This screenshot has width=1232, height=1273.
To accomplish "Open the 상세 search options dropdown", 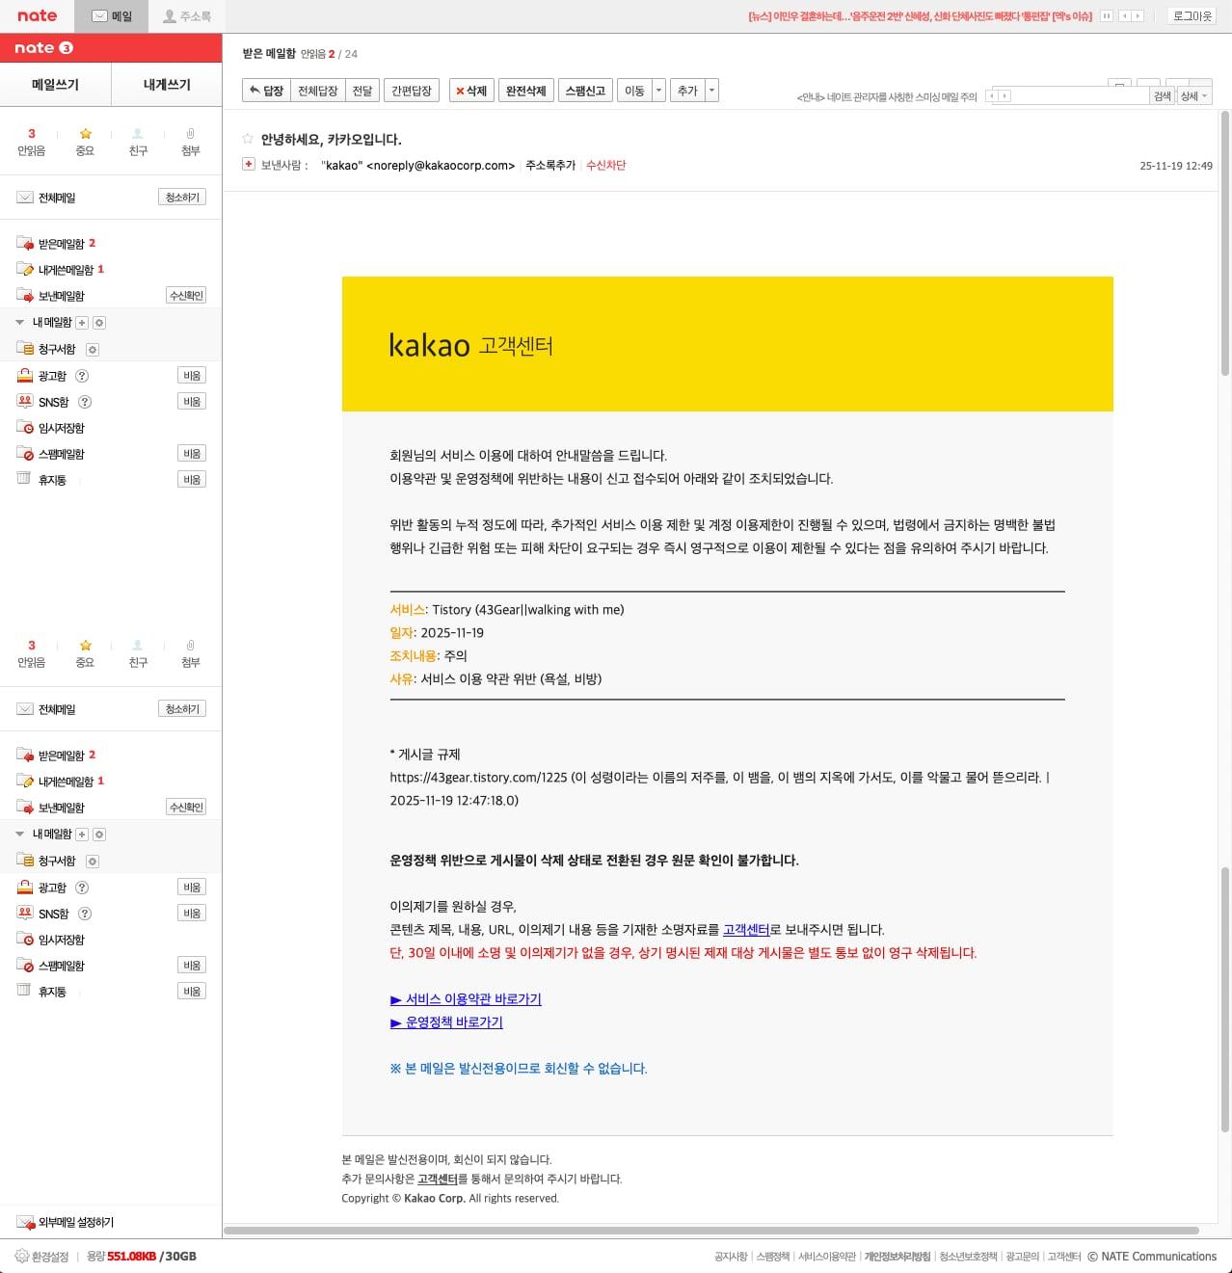I will point(1193,96).
